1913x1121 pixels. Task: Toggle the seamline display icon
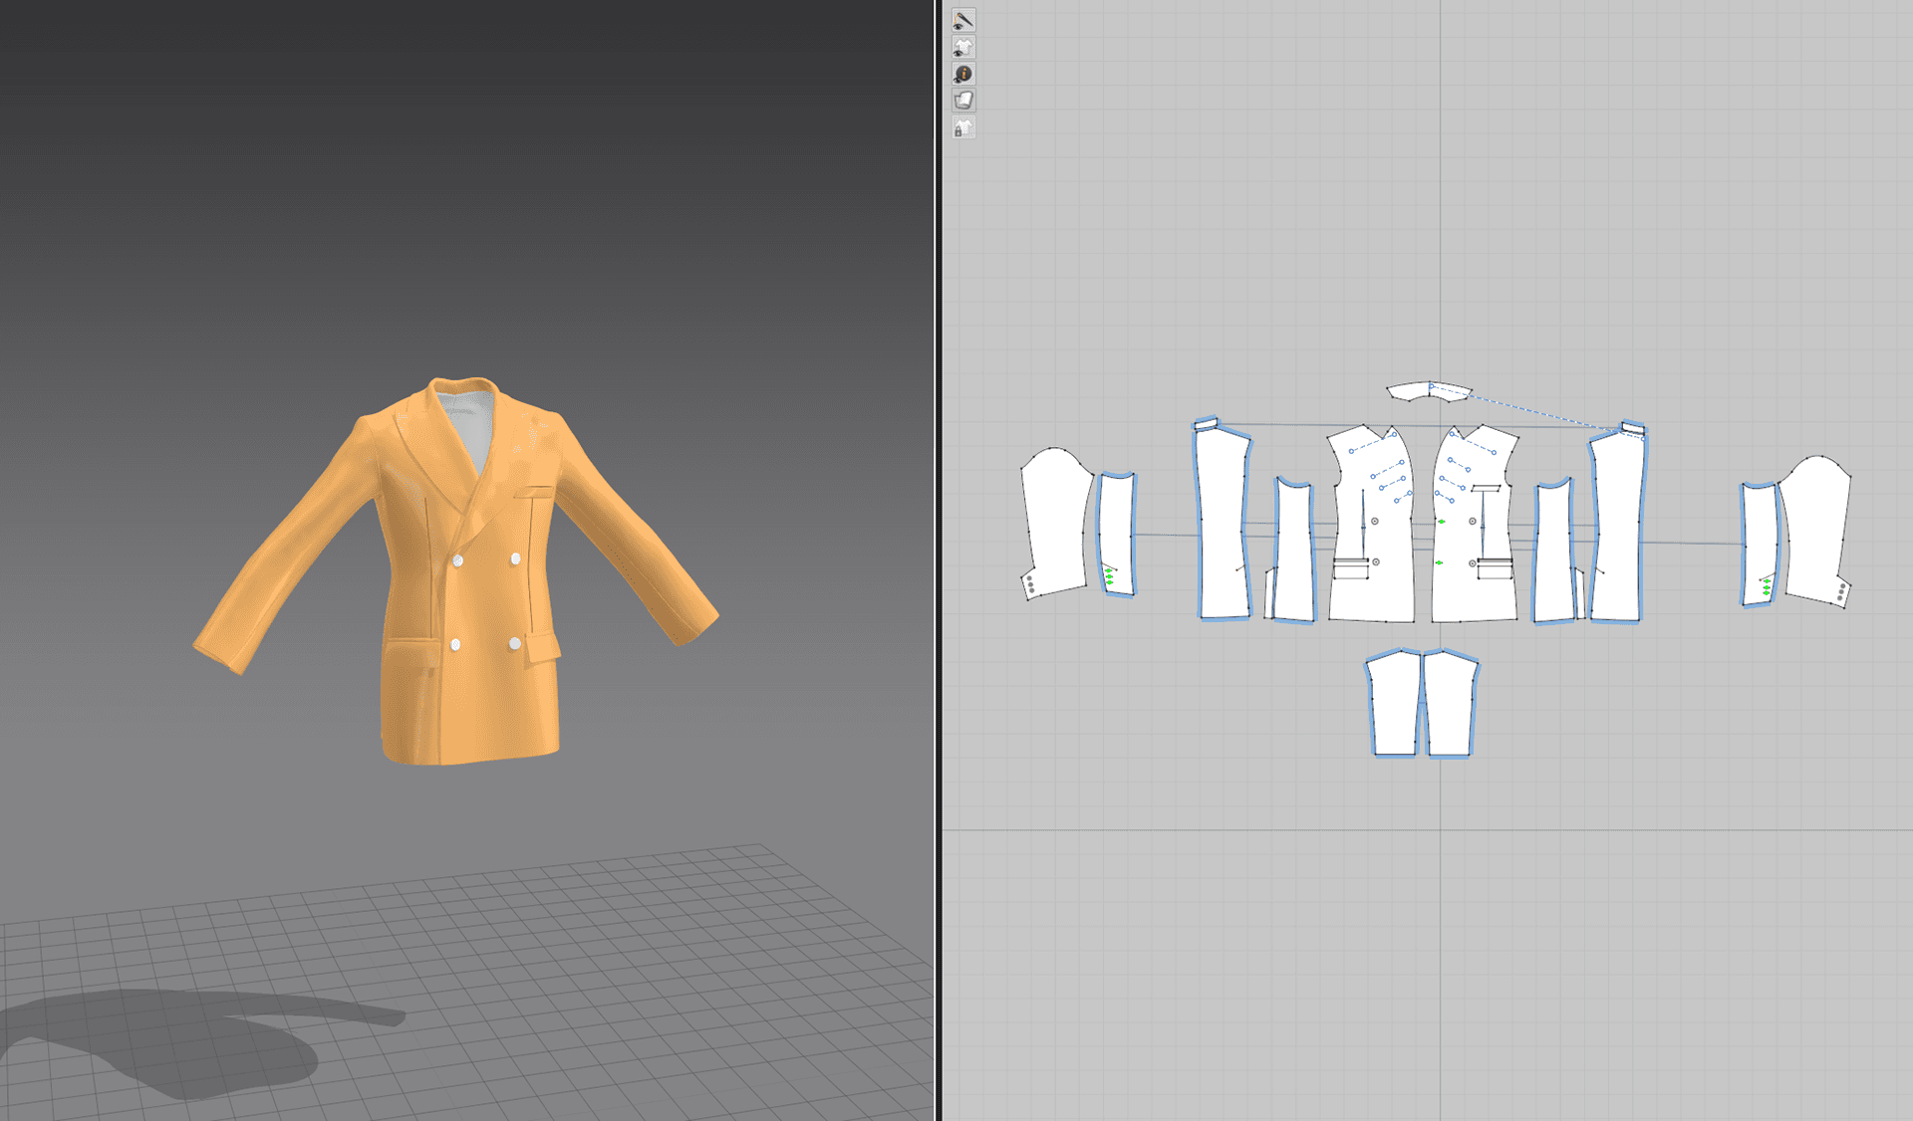pyautogui.click(x=963, y=20)
